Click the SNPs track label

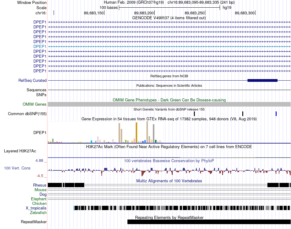click(41, 95)
